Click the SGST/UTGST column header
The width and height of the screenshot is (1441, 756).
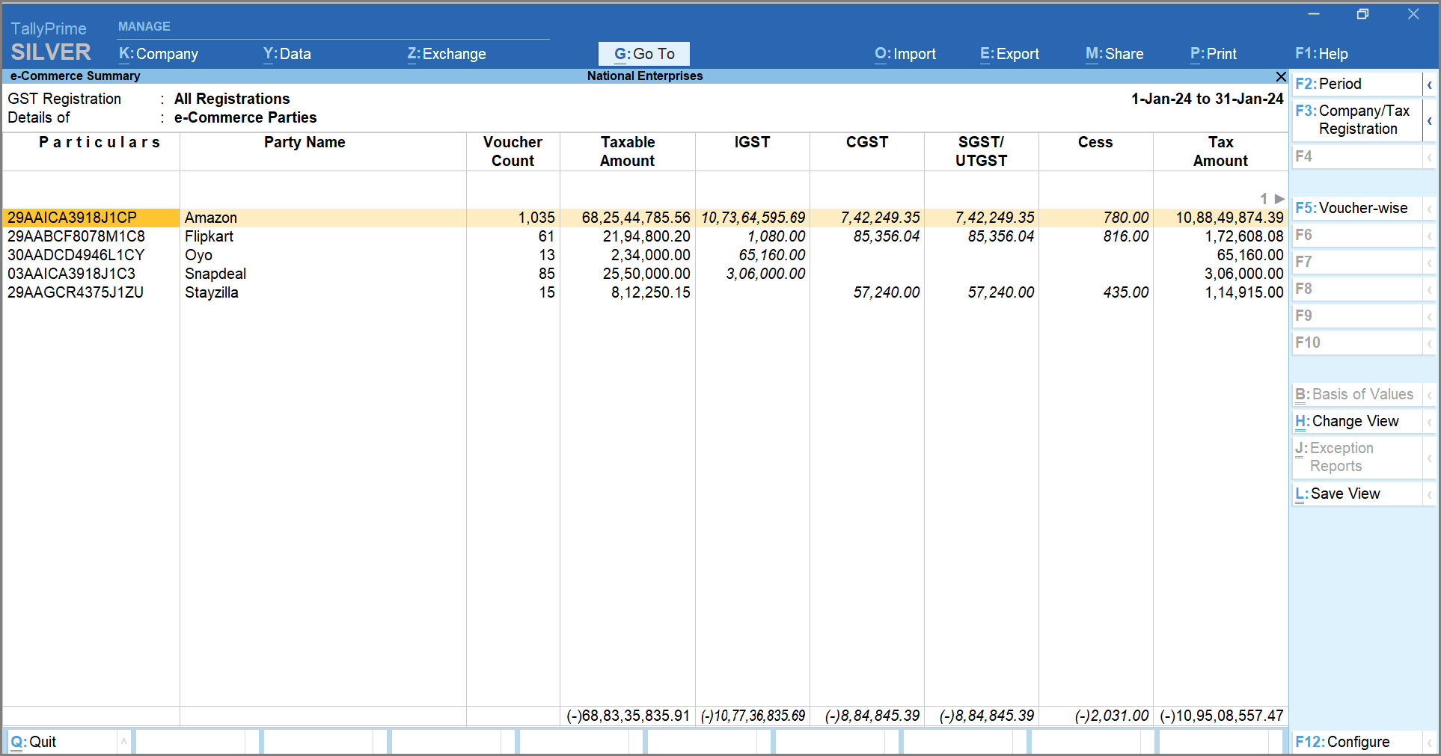point(981,151)
